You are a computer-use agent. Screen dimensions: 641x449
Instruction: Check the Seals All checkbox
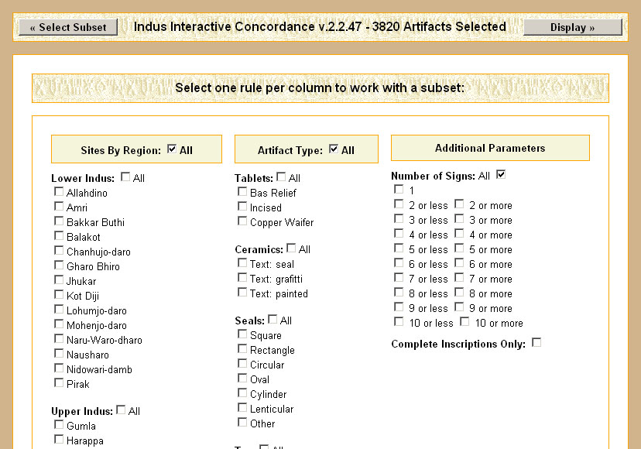coord(273,319)
